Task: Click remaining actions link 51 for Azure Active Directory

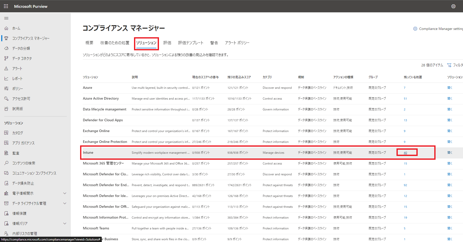Action: pos(405,99)
